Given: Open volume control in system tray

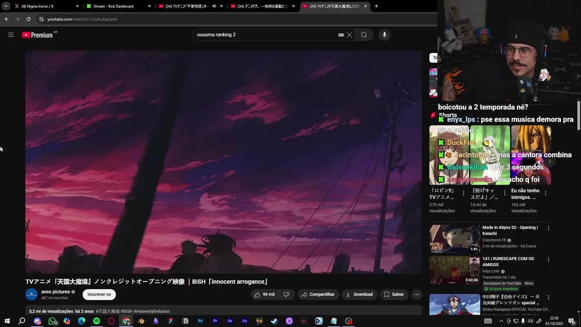Looking at the screenshot, I should pos(530,321).
